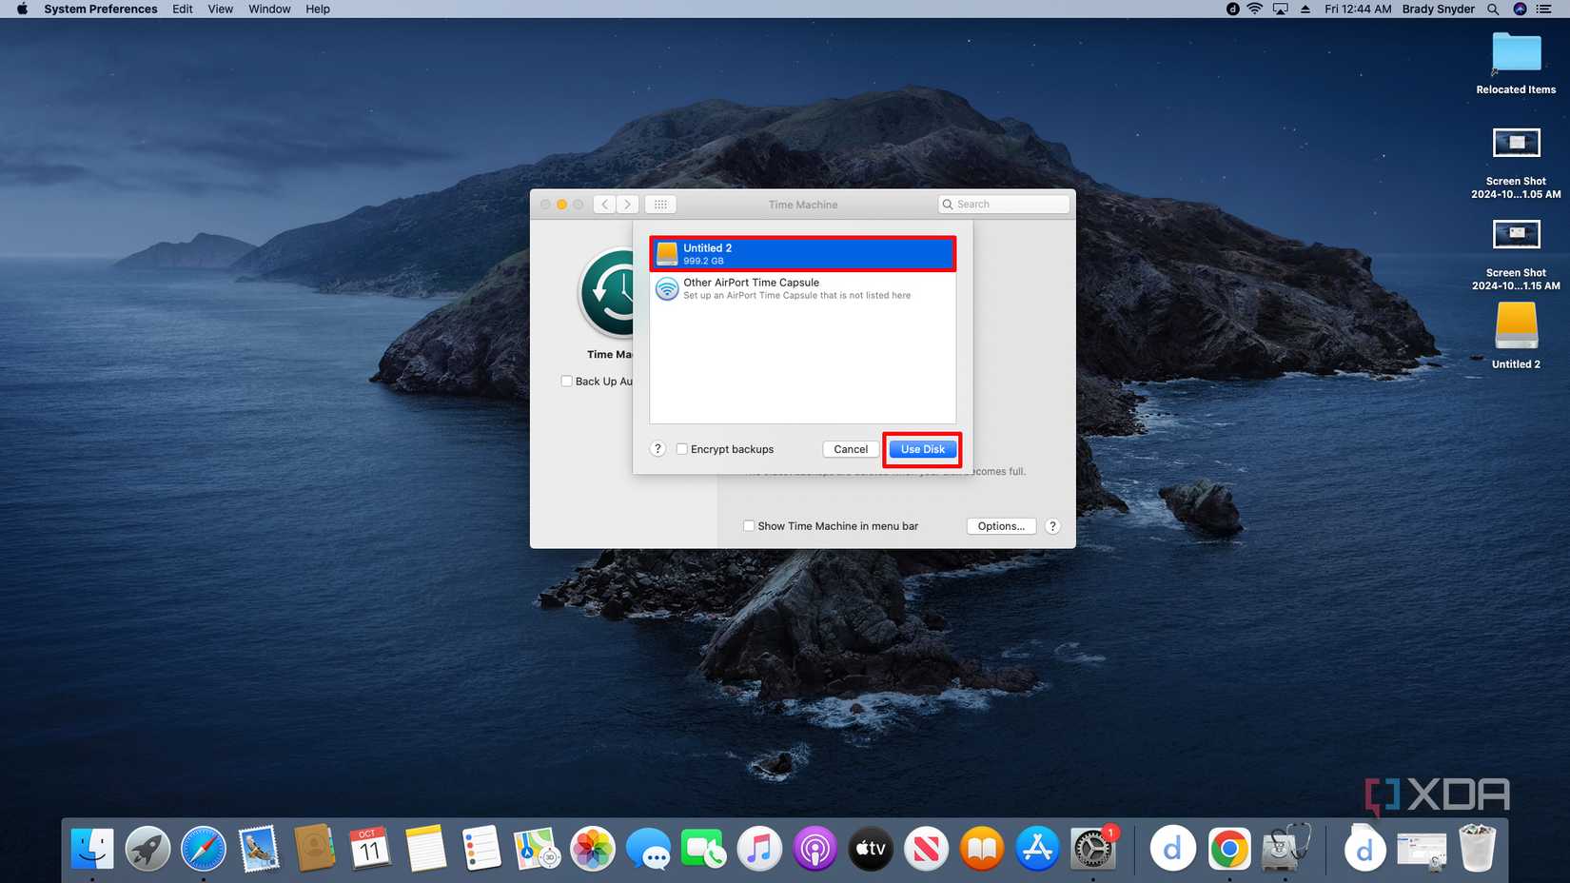Open Google Chrome from the Dock

click(1228, 849)
